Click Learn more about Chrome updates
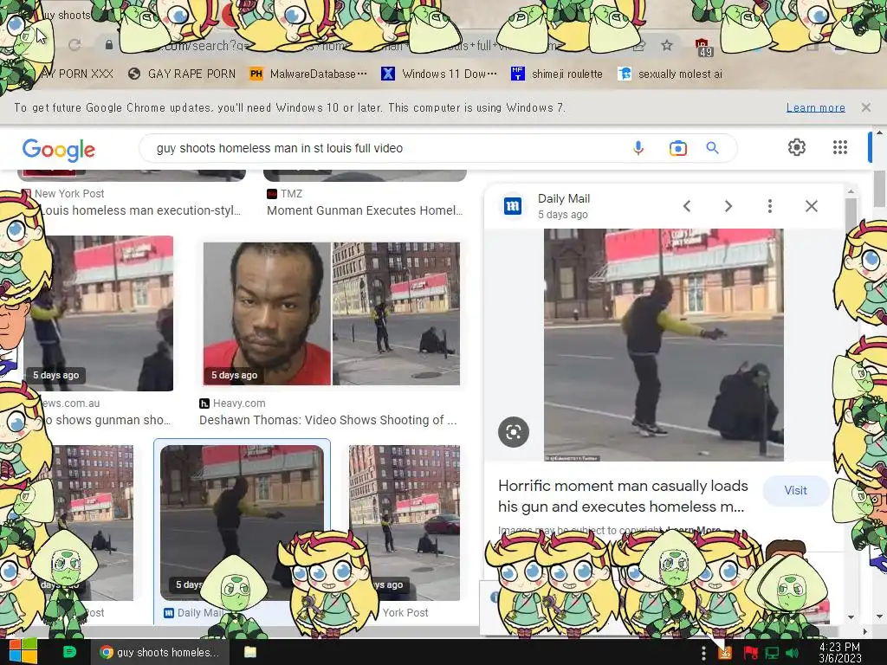The height and width of the screenshot is (665, 887). [x=815, y=107]
